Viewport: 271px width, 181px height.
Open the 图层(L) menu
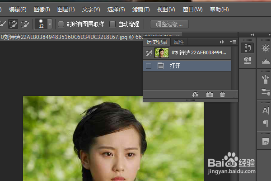coord(66,10)
